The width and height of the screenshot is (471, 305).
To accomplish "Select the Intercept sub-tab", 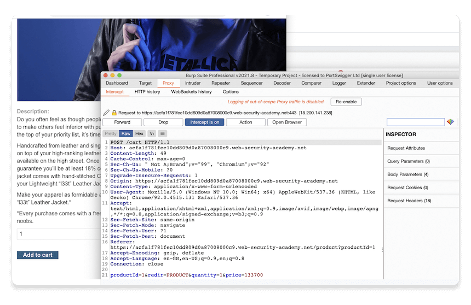I will [115, 92].
